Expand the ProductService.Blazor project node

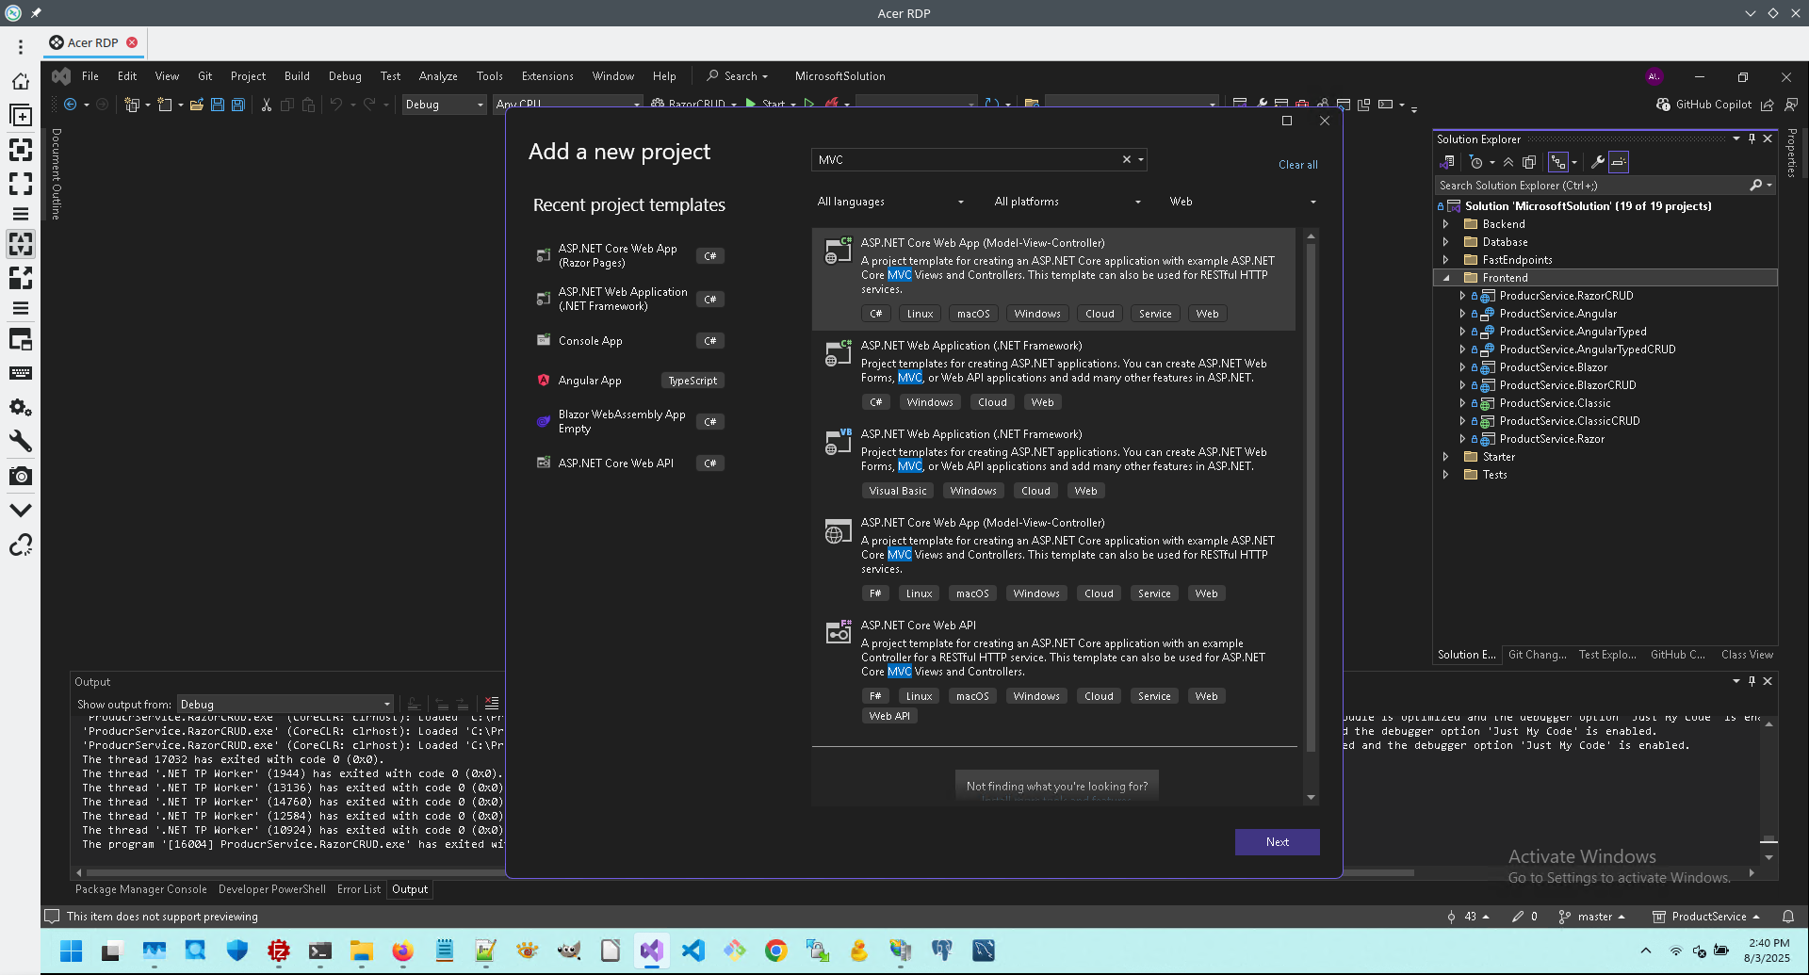pyautogui.click(x=1462, y=367)
